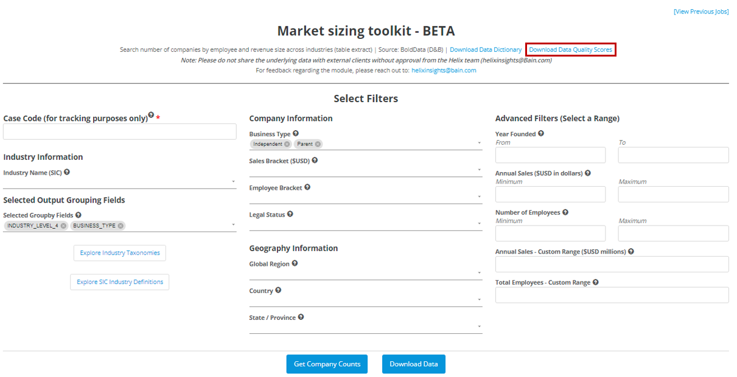Remove the Parent chip from Business Type
The image size is (737, 377).
pos(318,144)
